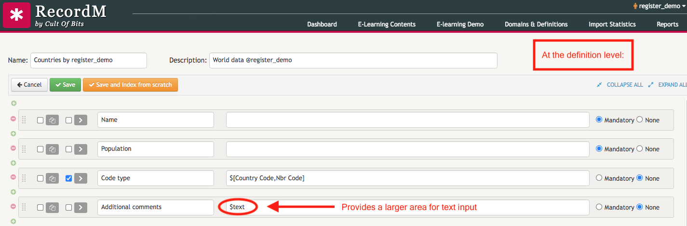This screenshot has height=226, width=687.
Task: Tick checkbox beside duplicate icon in Population row
Action: coord(40,149)
